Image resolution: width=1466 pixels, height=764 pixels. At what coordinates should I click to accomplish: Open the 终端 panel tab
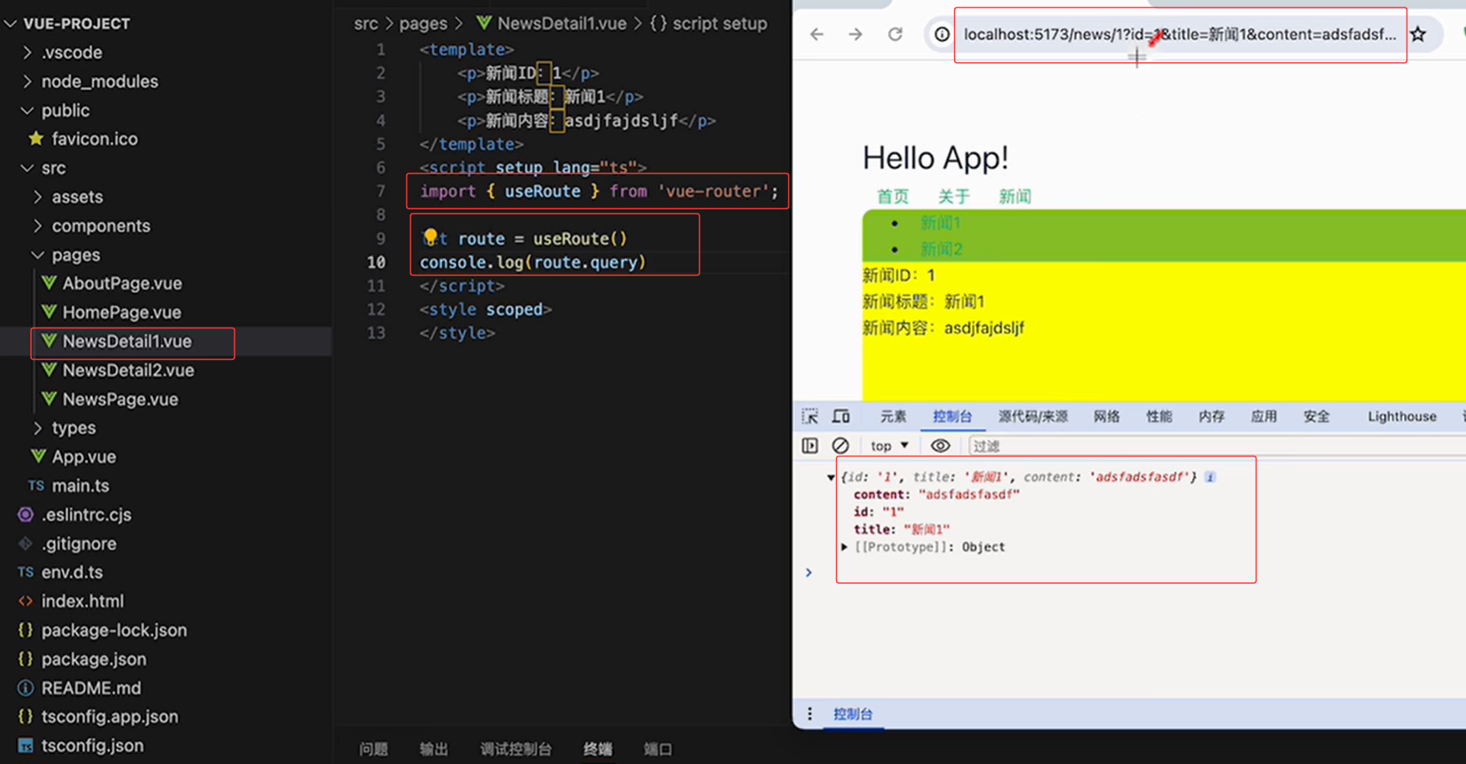click(598, 749)
